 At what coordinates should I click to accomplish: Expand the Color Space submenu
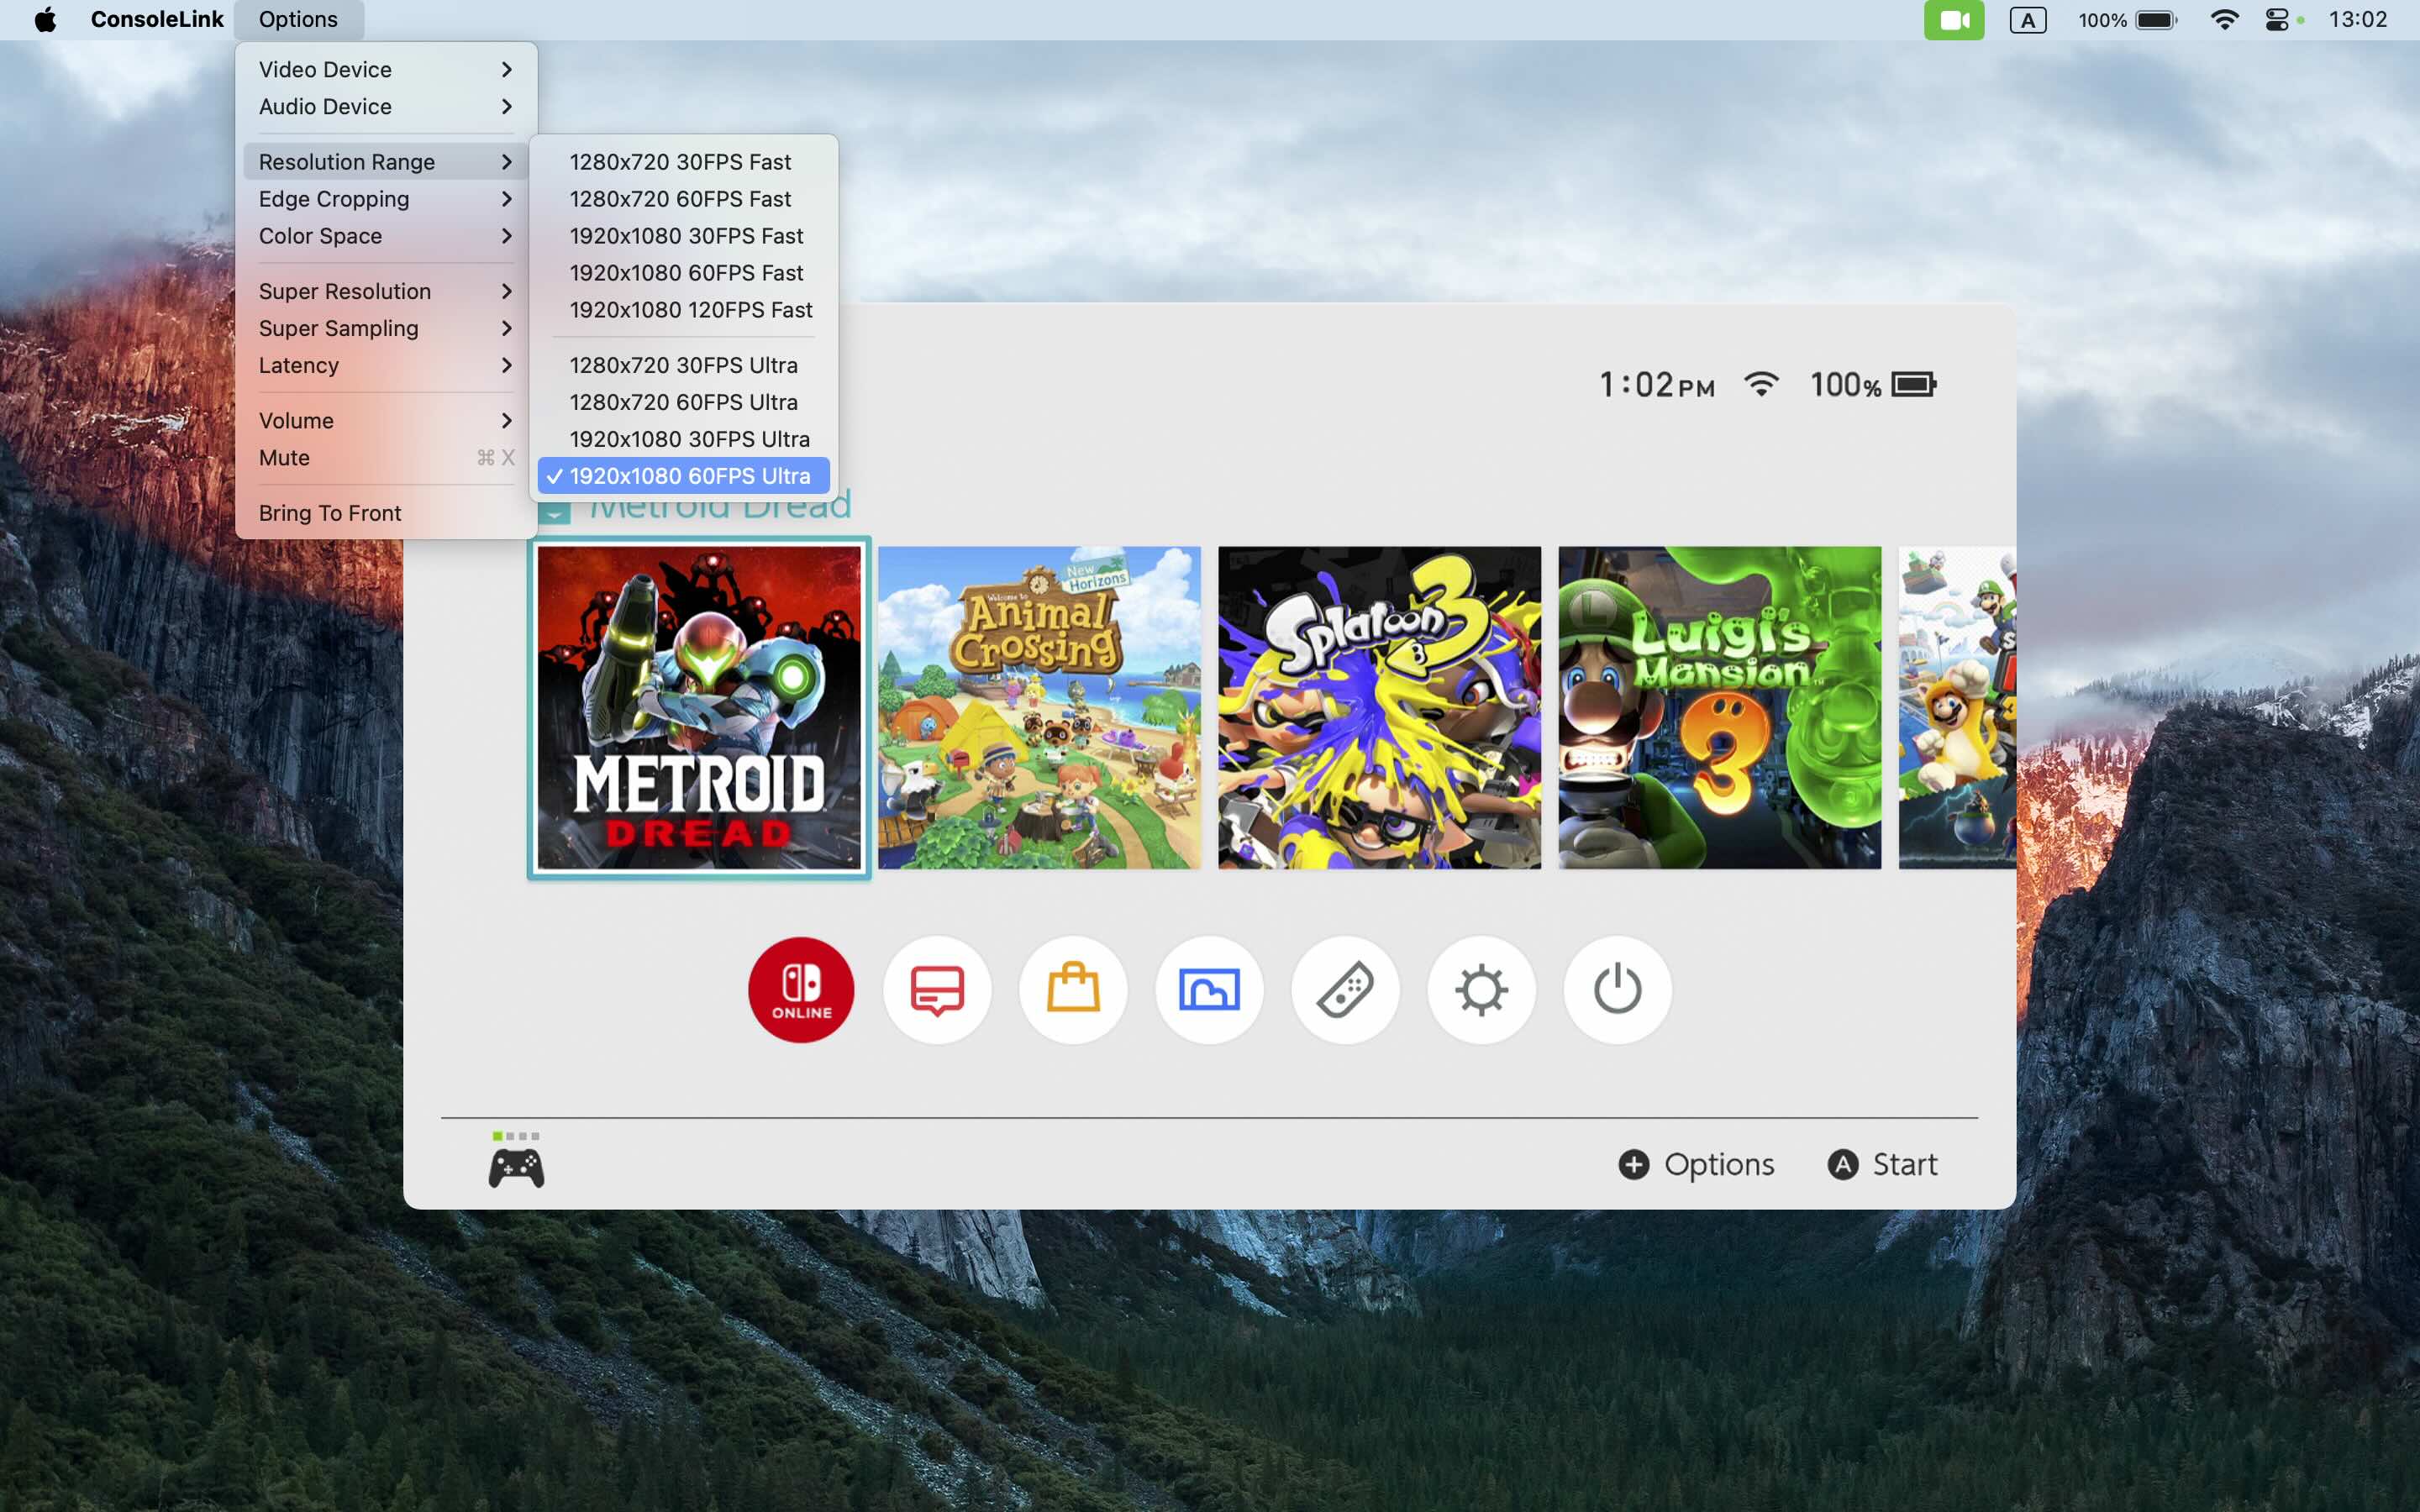click(386, 236)
